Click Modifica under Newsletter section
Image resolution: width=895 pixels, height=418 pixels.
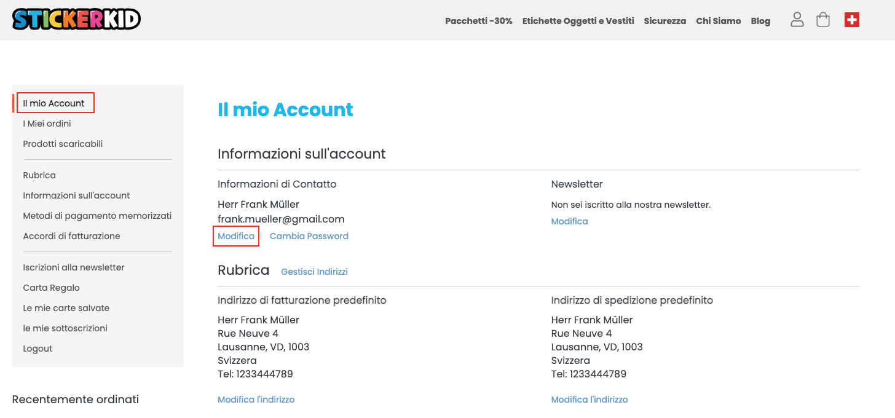tap(569, 221)
